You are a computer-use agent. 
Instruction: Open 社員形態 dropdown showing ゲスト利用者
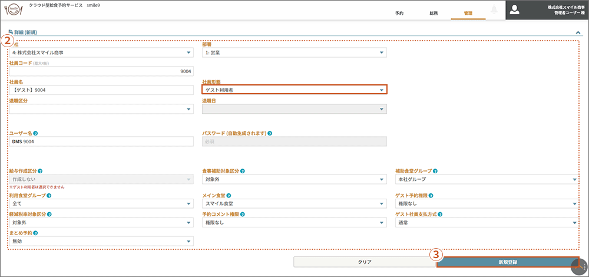[x=294, y=90]
